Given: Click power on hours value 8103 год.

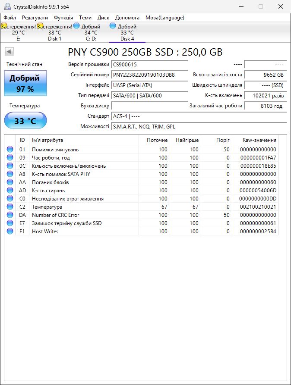Looking at the screenshot, I should (265, 106).
